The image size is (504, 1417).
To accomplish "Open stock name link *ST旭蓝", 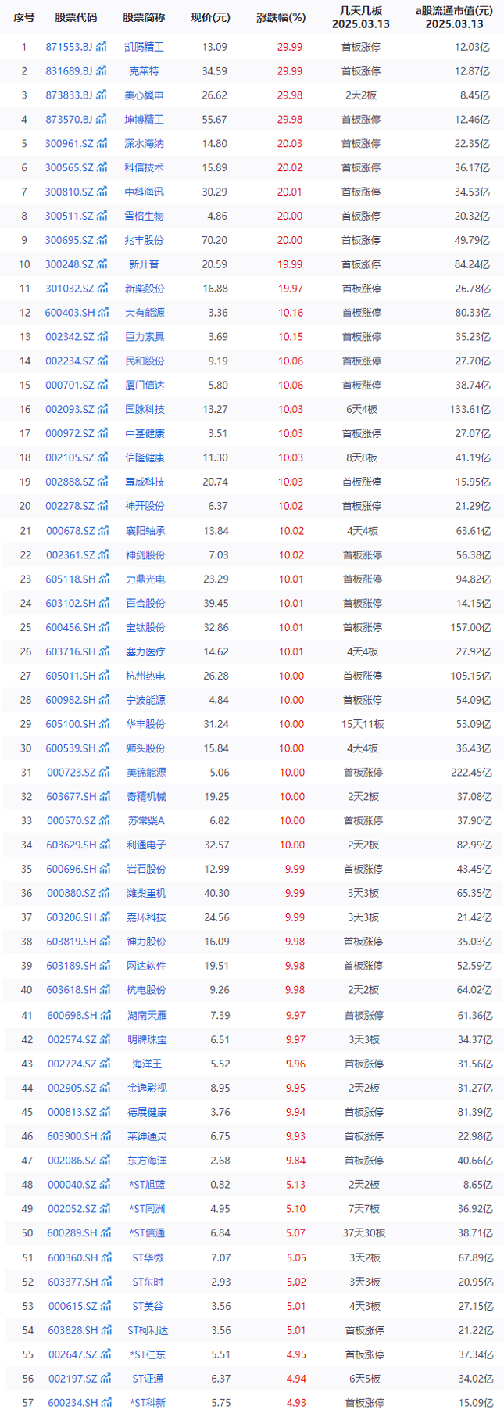I will [x=148, y=1185].
